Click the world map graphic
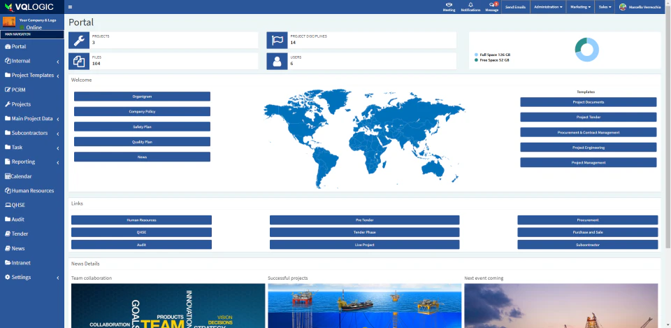This screenshot has height=328, width=671. pos(364,138)
